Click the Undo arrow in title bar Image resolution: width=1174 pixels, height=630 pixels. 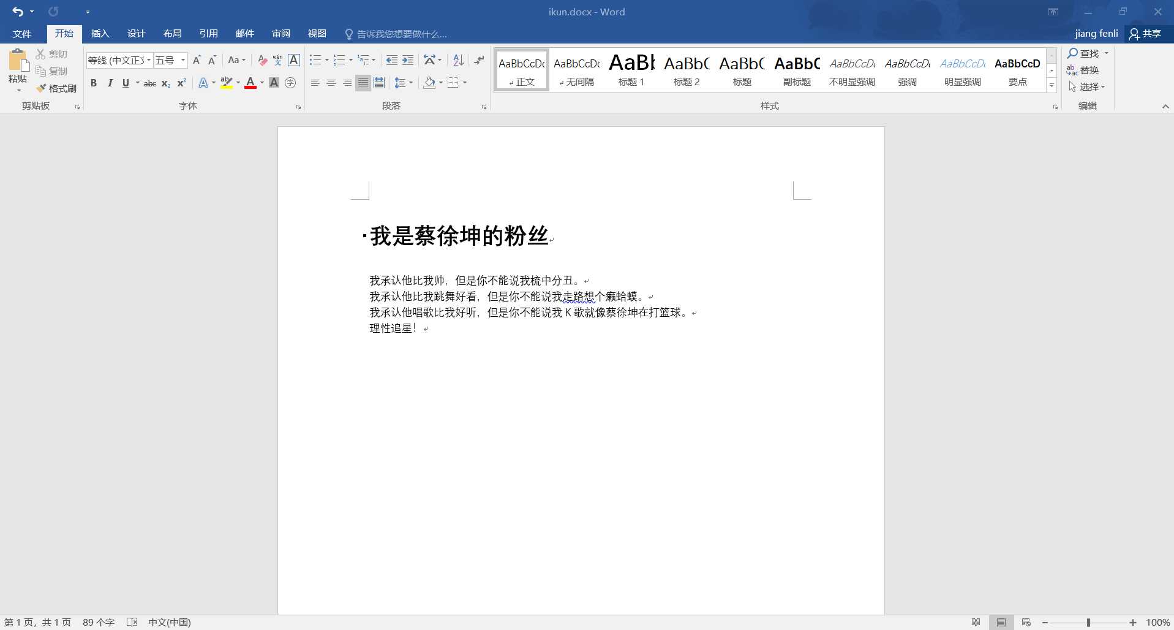click(18, 12)
